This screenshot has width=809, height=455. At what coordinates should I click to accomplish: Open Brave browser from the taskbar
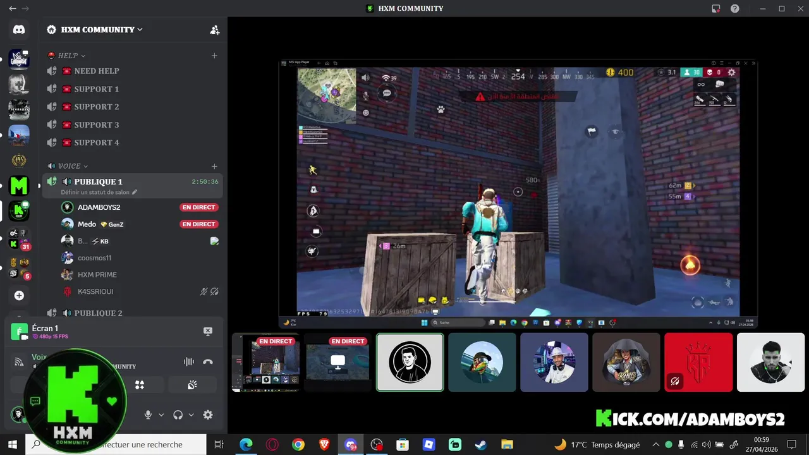pos(324,445)
